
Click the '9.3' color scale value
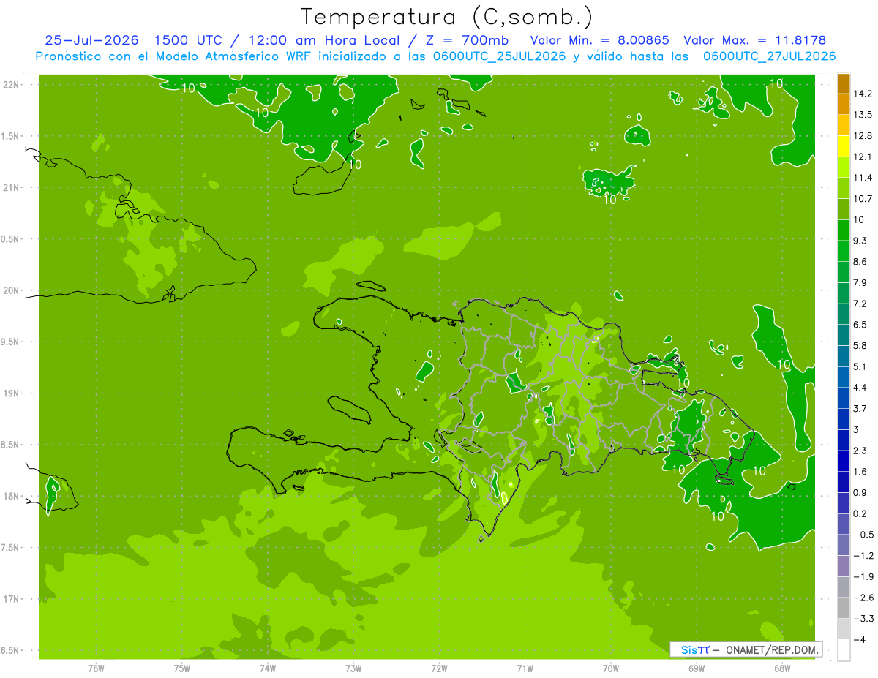click(x=860, y=241)
